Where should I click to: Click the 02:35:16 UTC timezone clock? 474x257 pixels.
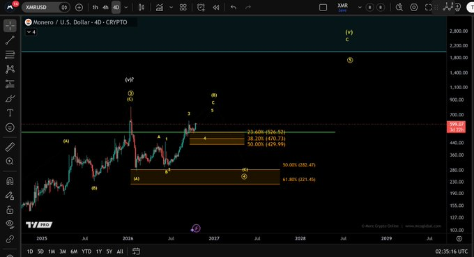452,251
